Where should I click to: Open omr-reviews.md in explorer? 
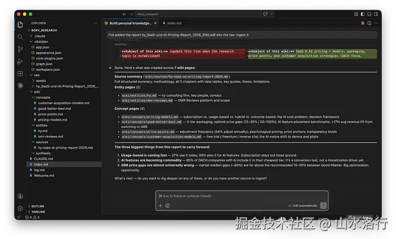click(x=50, y=136)
